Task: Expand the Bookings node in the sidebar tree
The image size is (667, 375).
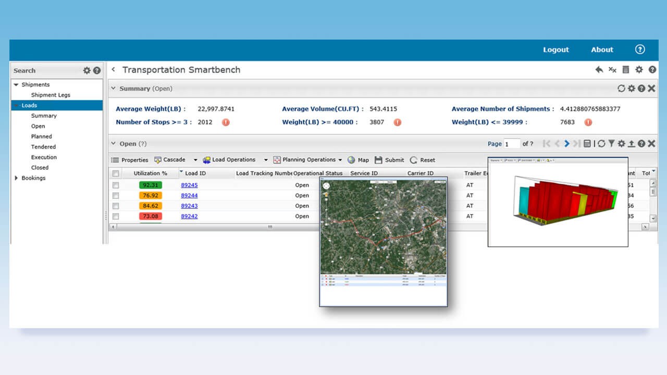Action: pyautogui.click(x=16, y=178)
